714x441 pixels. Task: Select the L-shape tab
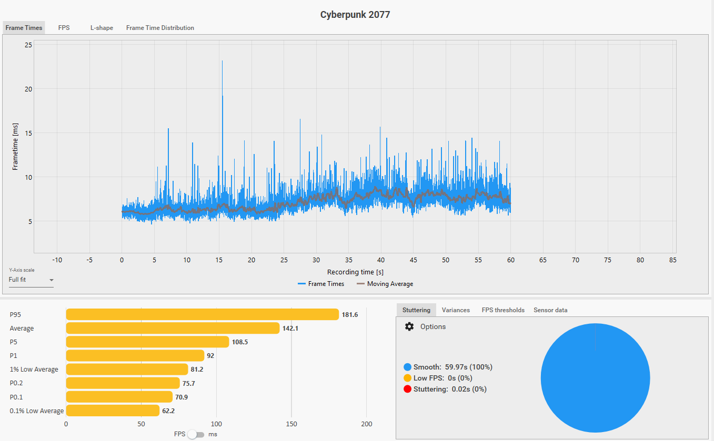point(102,28)
